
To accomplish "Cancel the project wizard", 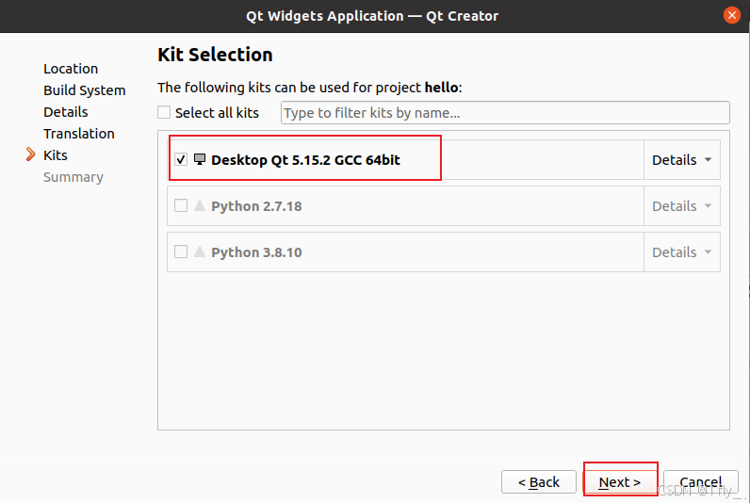I will coord(701,481).
